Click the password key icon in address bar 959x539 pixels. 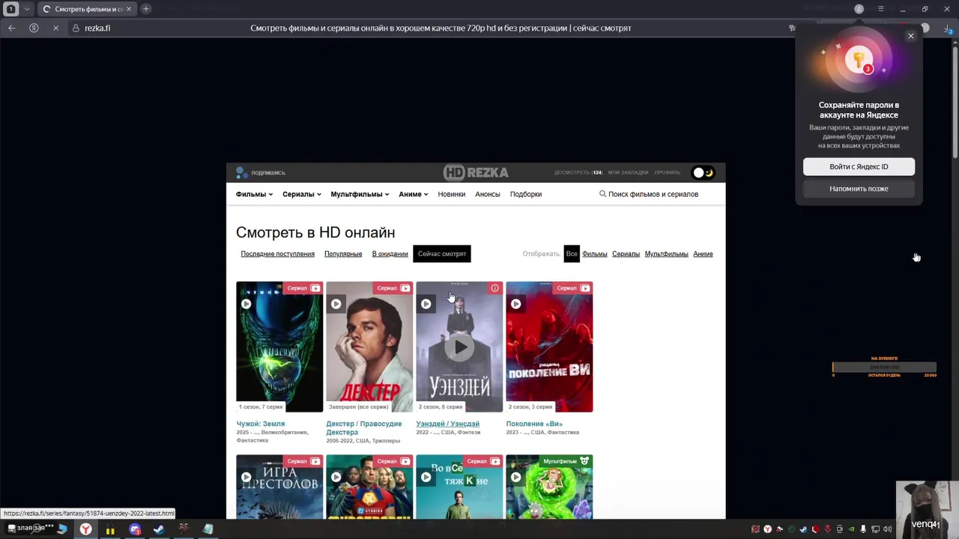pyautogui.click(x=792, y=28)
